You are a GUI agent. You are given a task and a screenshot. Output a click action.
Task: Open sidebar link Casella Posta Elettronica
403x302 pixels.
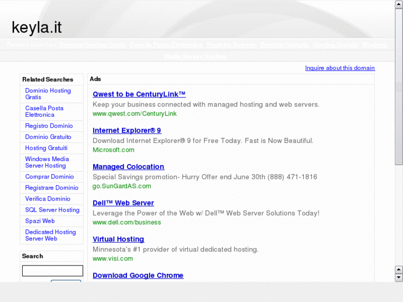[x=44, y=111]
